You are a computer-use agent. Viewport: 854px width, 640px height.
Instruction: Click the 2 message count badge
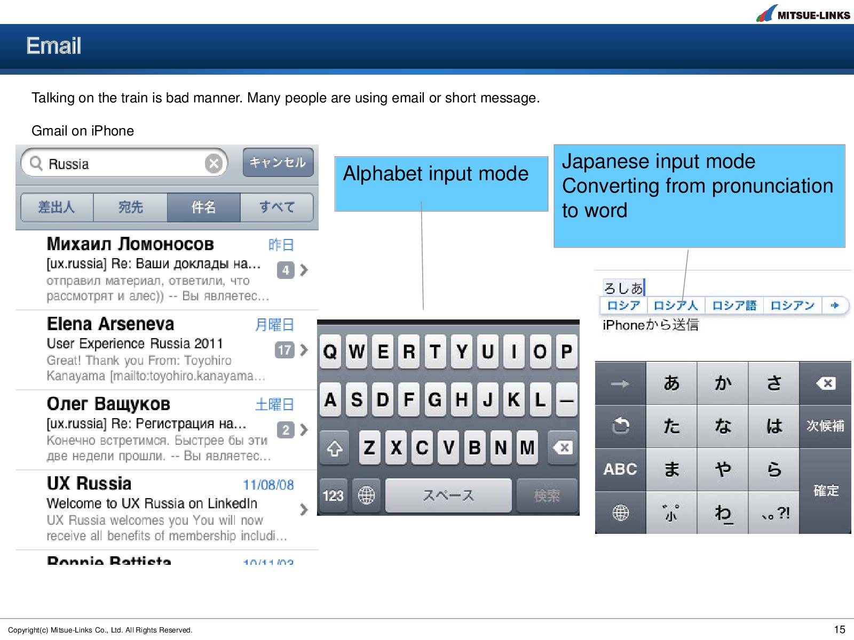click(286, 430)
